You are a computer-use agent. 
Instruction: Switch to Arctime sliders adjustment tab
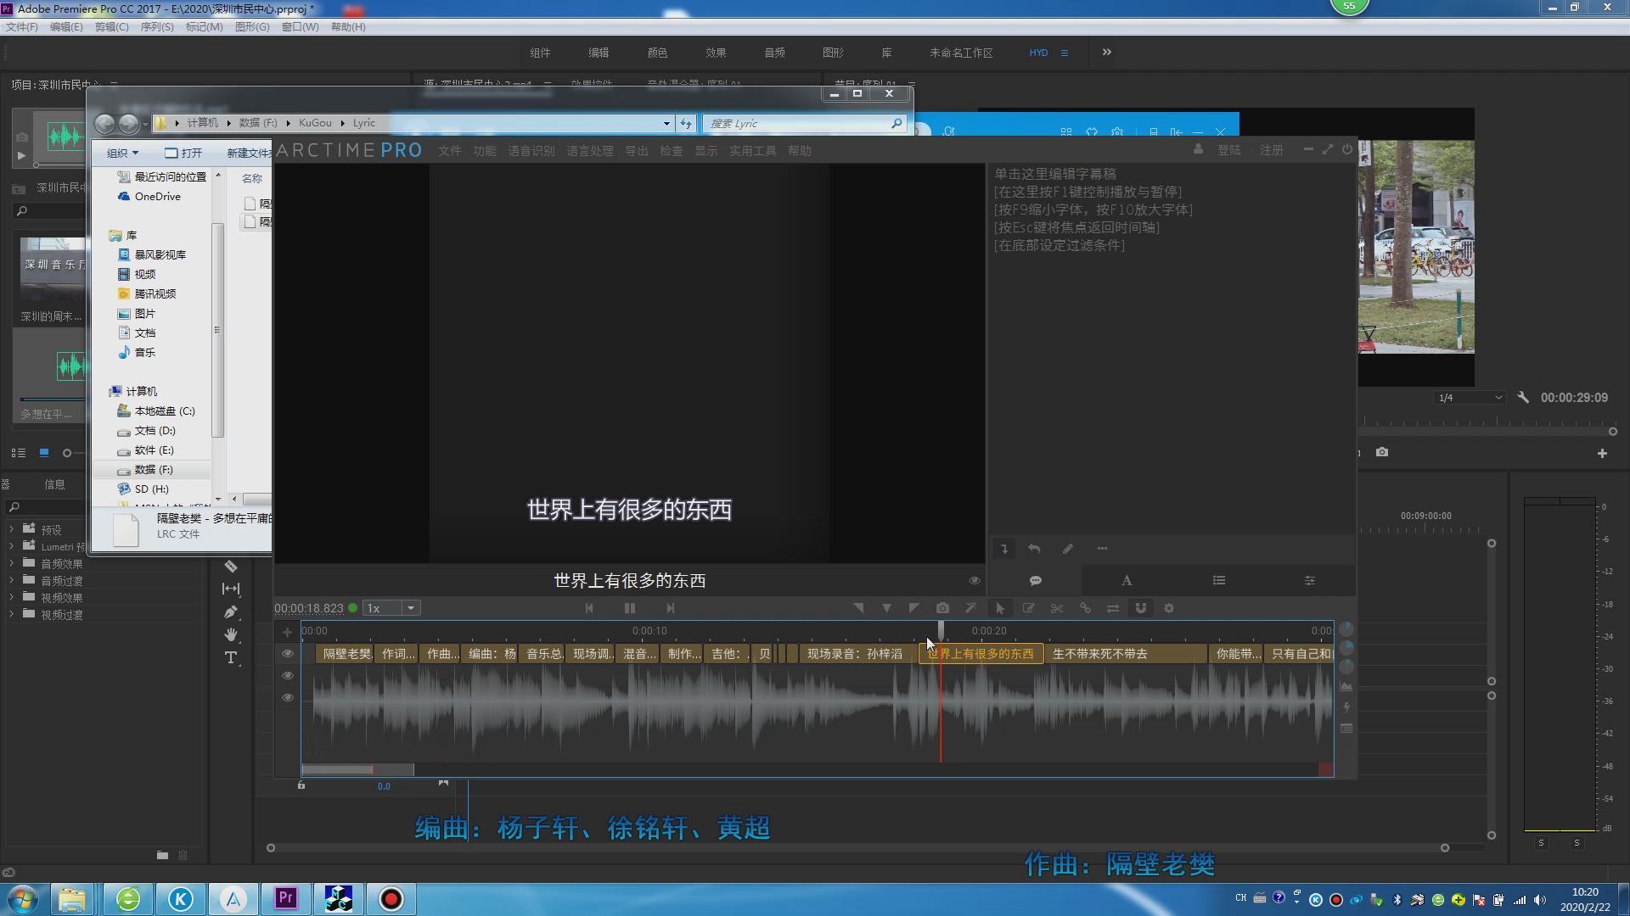point(1310,581)
